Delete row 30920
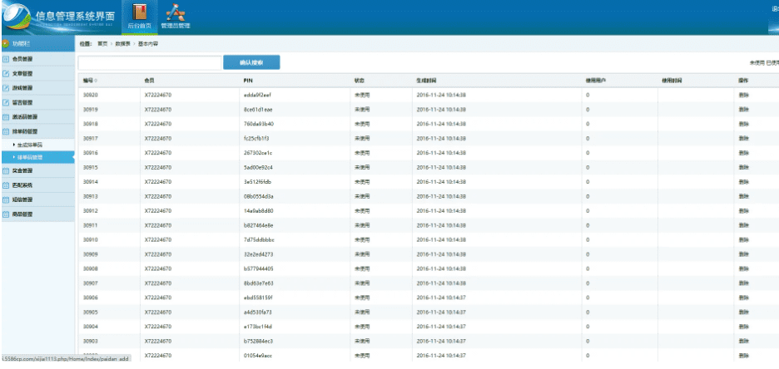The height and width of the screenshot is (369, 779). (744, 95)
